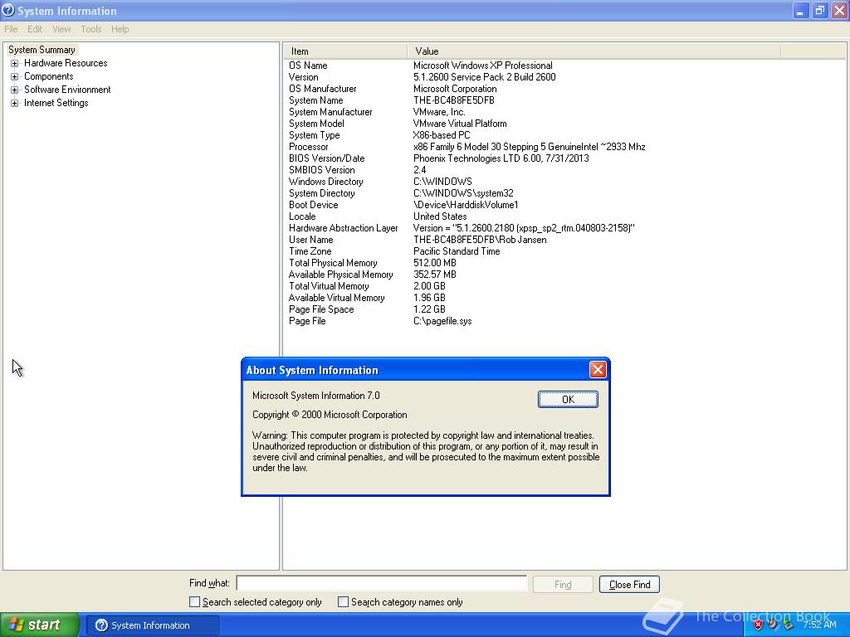Viewport: 850px width, 637px height.
Task: Expand the Hardware Resources node
Action: [x=15, y=63]
